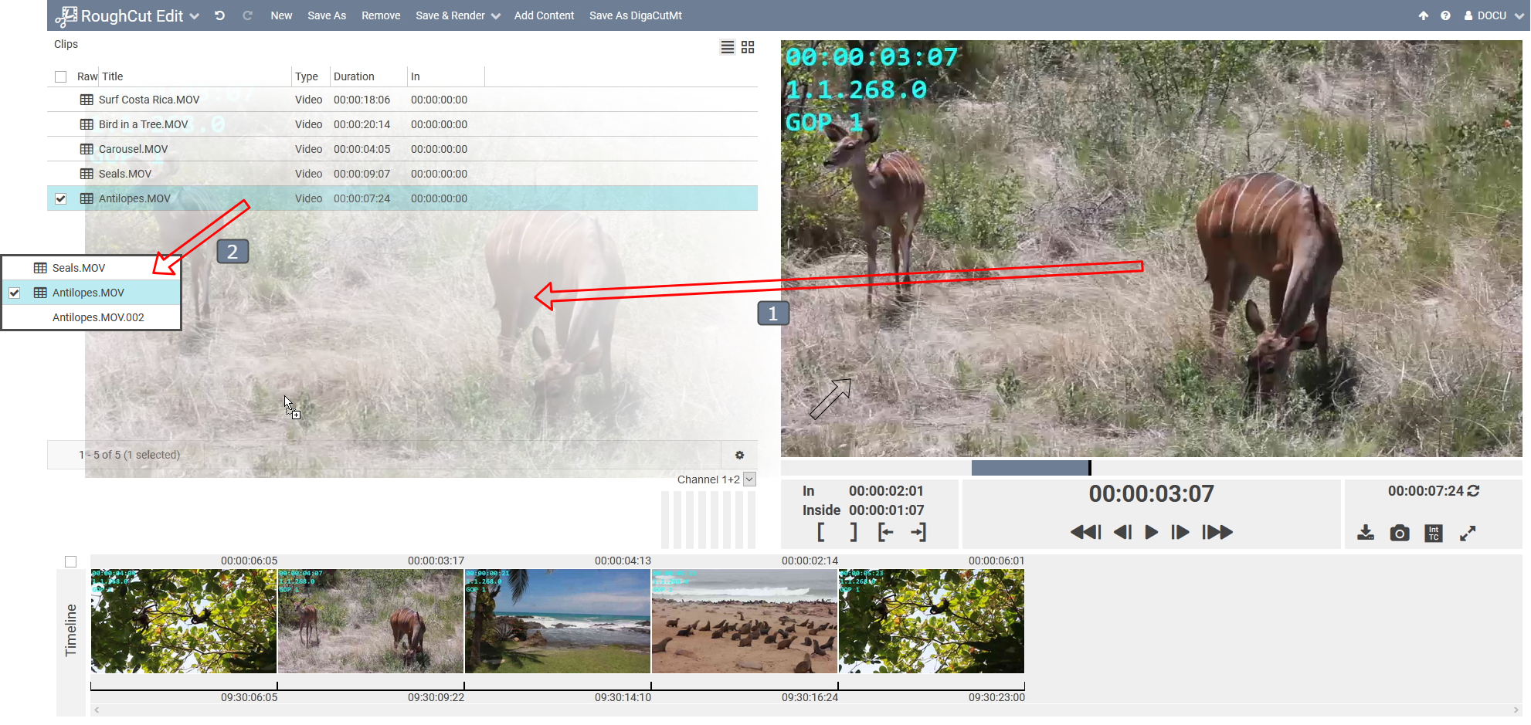Image resolution: width=1531 pixels, height=725 pixels.
Task: Click Add Content in the top bar
Action: click(x=544, y=15)
